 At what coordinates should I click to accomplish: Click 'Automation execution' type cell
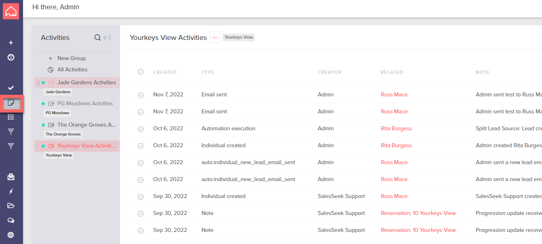coord(228,128)
